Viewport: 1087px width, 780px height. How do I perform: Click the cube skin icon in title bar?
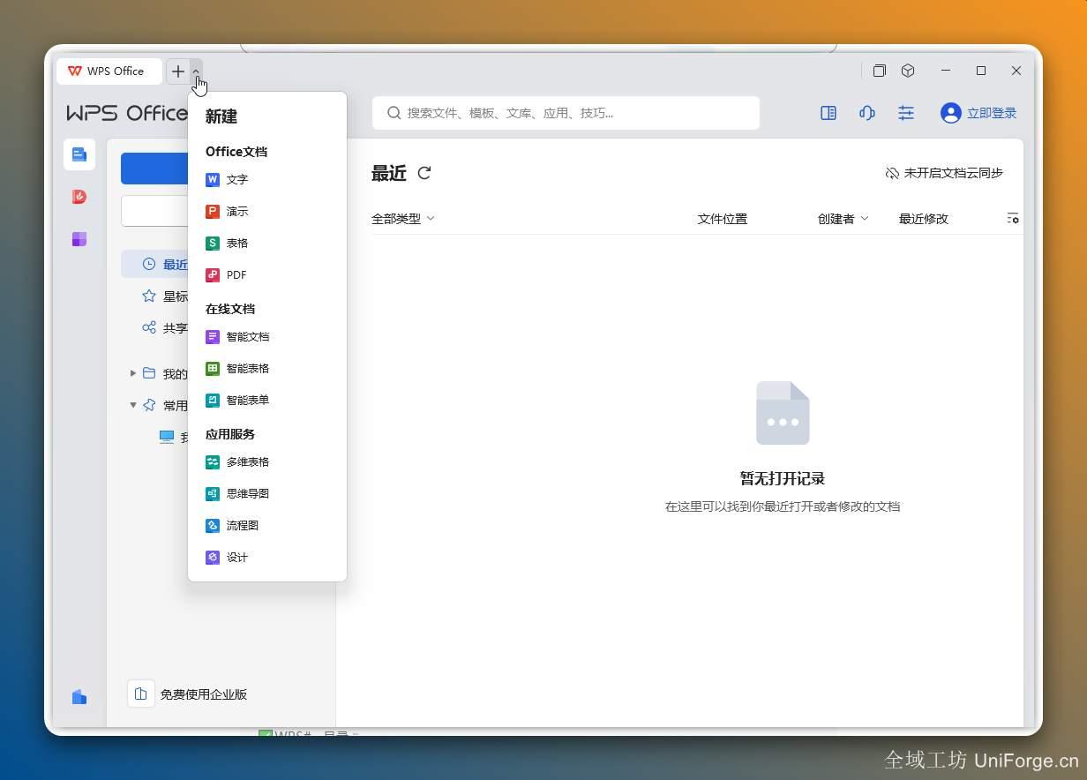(908, 71)
